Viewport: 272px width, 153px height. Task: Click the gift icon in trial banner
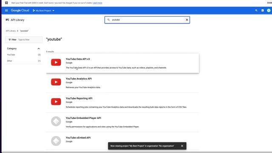[6, 3]
